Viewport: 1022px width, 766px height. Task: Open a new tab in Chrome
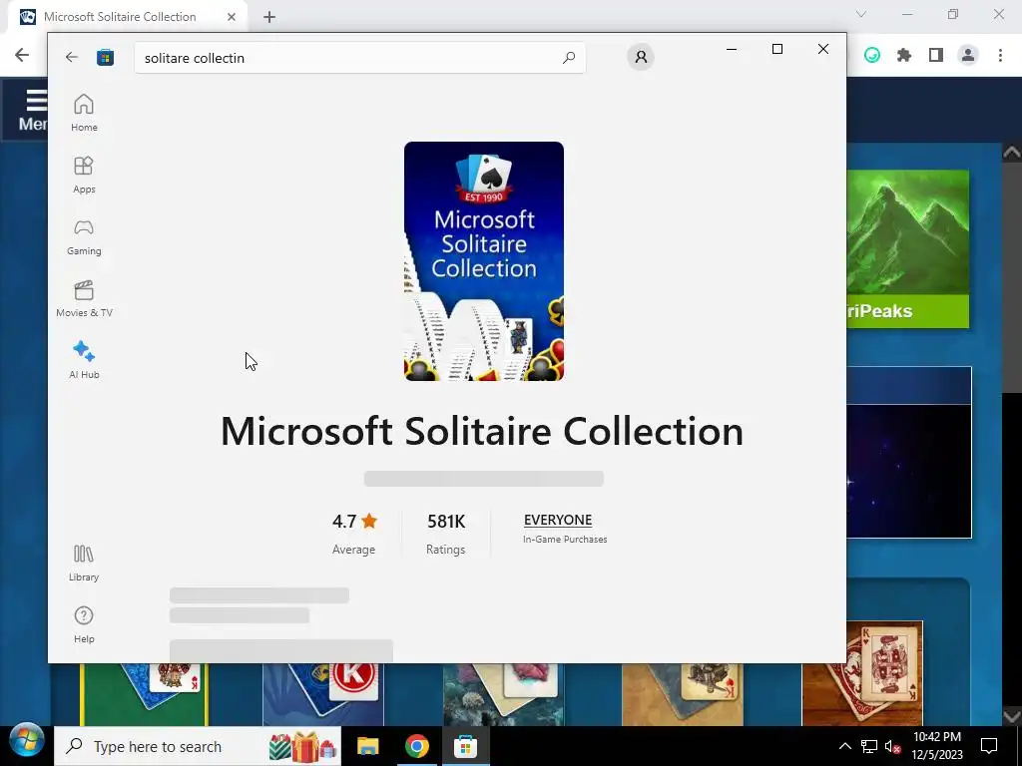tap(269, 18)
